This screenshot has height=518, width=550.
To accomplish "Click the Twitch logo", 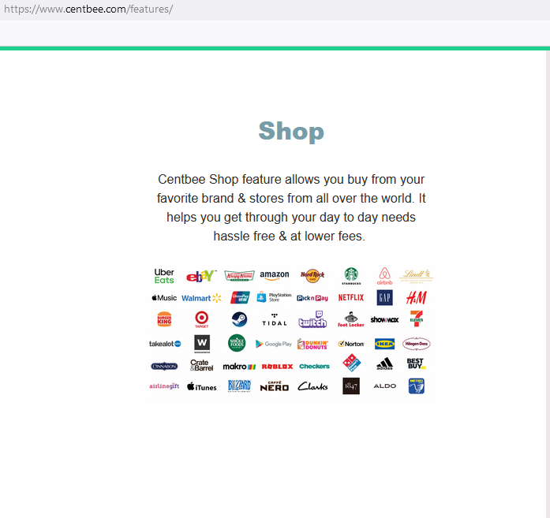I will coord(312,319).
